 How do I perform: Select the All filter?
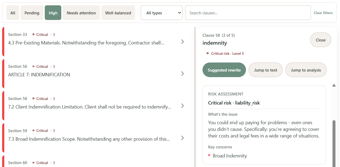click(13, 12)
